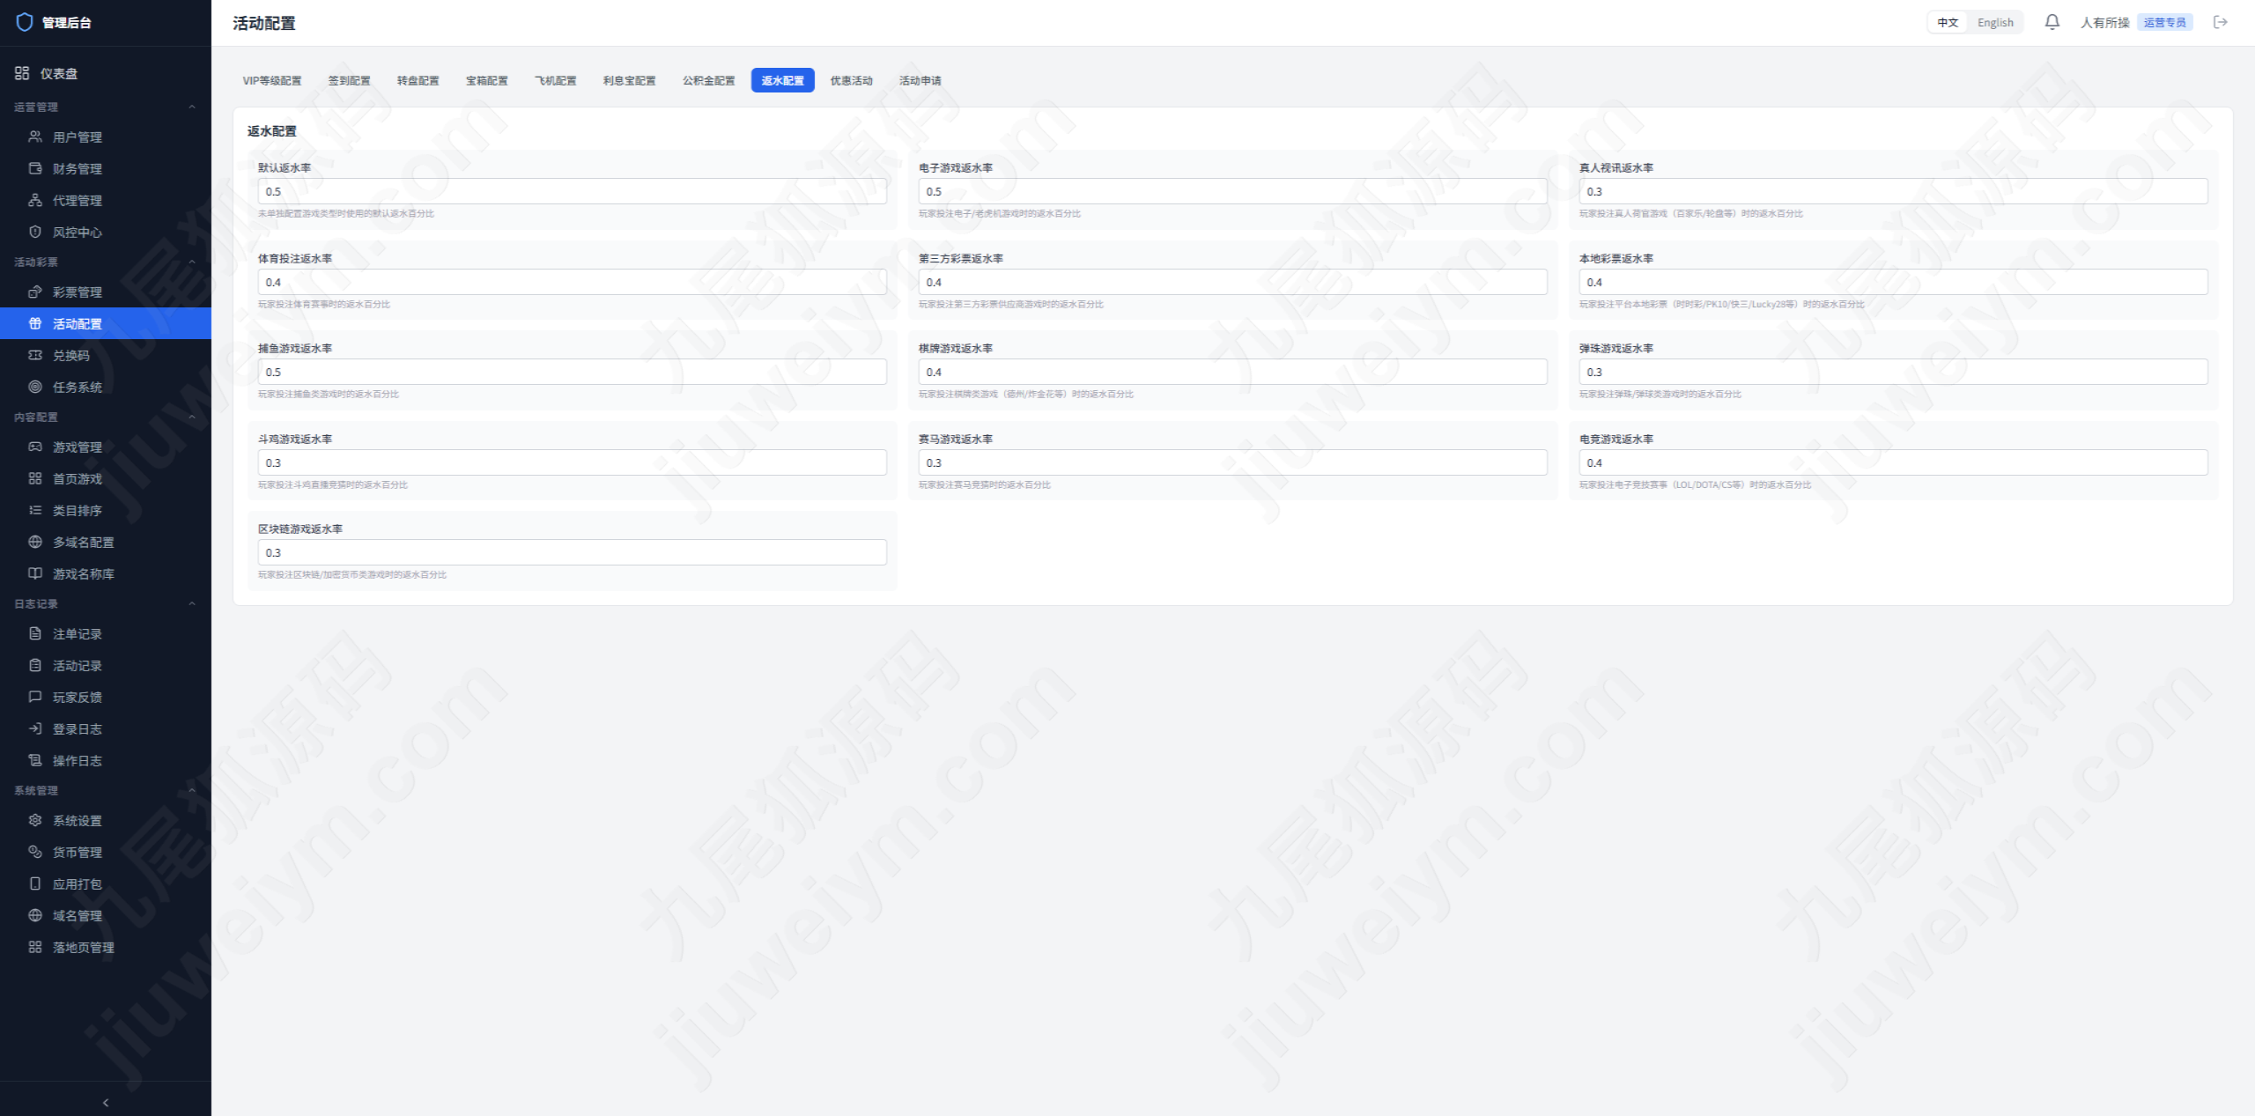Switch language to English

click(x=1995, y=23)
